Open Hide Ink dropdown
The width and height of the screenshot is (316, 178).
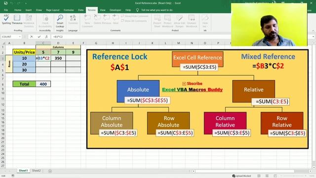205,21
